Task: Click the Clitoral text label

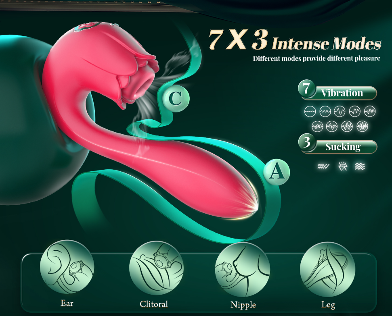Action: click(x=154, y=304)
